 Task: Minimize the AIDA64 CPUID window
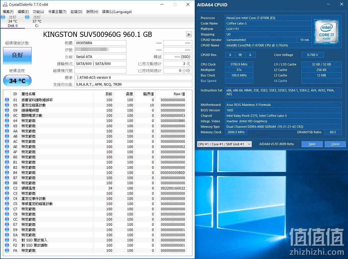(329, 5)
